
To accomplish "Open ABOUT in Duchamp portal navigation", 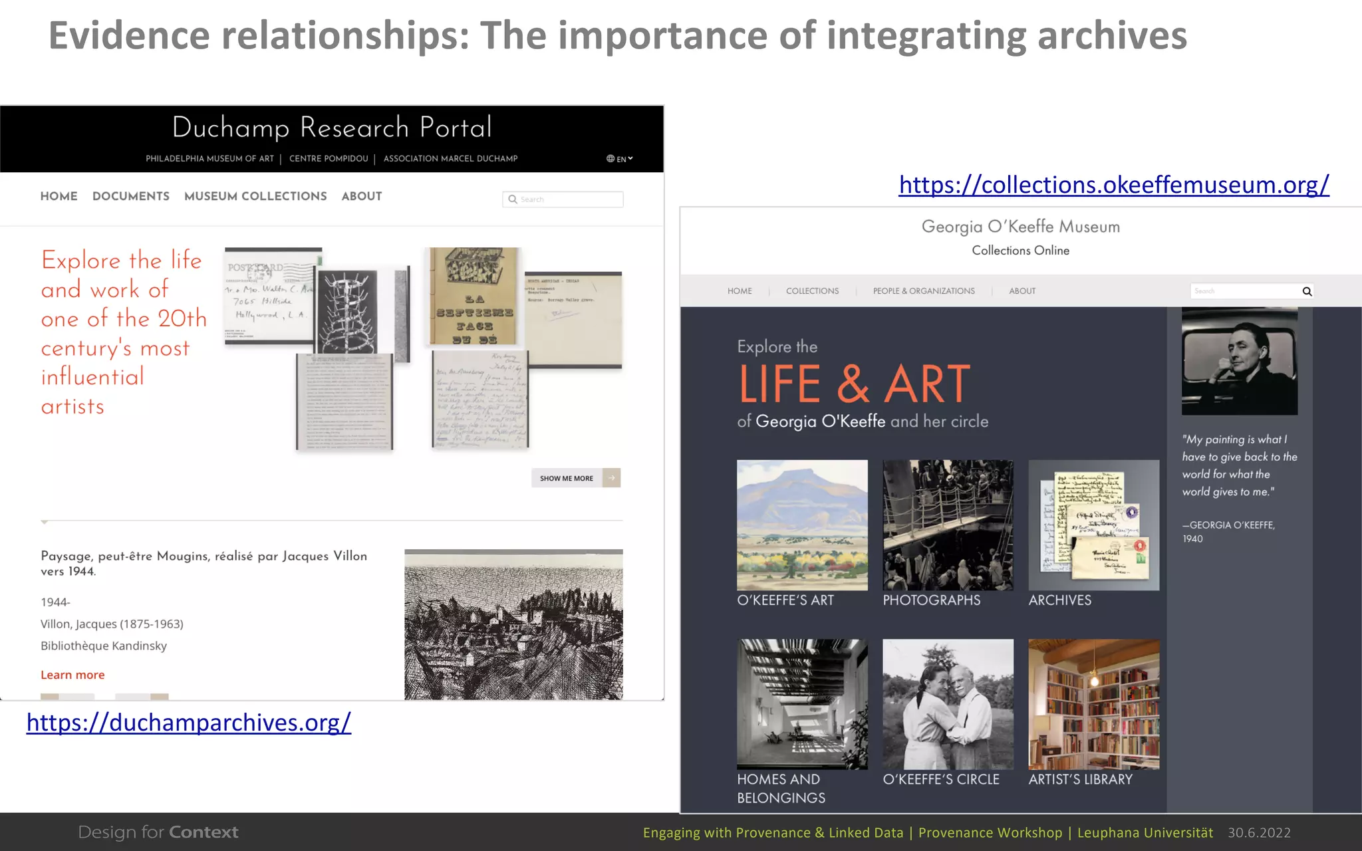I will (362, 196).
